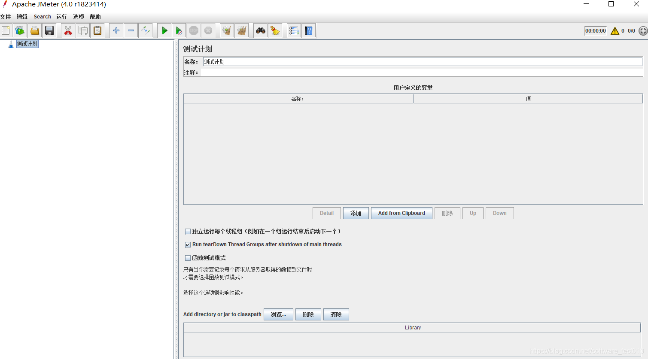The width and height of the screenshot is (648, 359).
Task: Click the Clear results broom icon
Action: 227,30
